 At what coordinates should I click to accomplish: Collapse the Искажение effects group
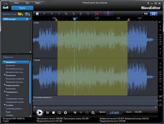point(4,75)
